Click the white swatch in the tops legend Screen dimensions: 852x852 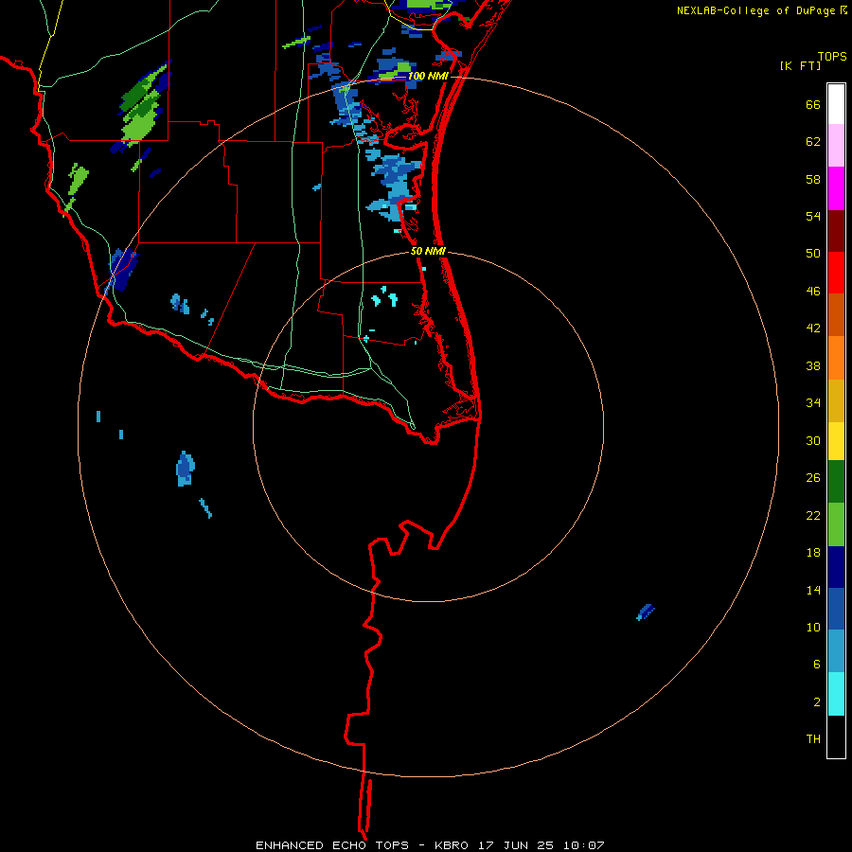point(836,104)
